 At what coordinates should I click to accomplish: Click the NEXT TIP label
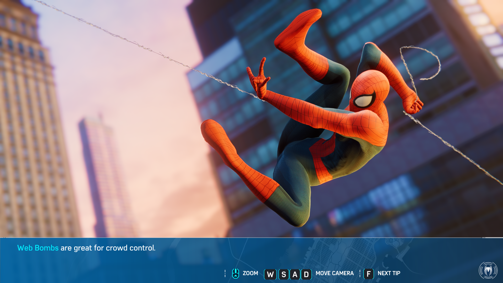[389, 273]
